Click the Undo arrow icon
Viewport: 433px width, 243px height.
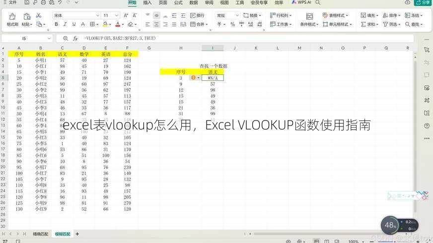60,2
